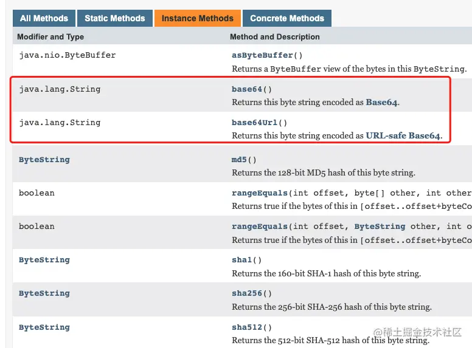472x348 pixels.
Task: Switch to the All Methods tab
Action: pyautogui.click(x=43, y=18)
